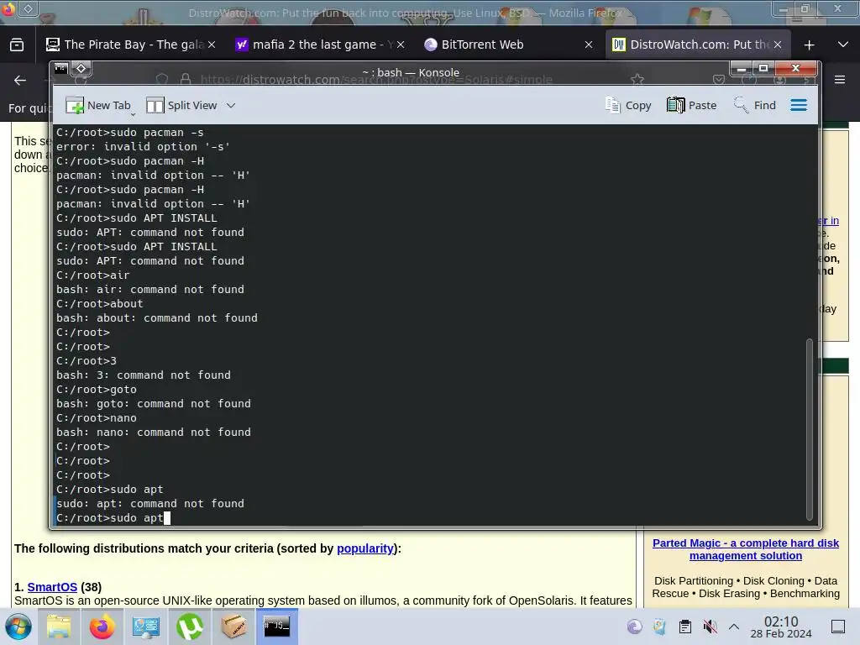
Task: Open Find search in Konsole
Action: pos(755,105)
